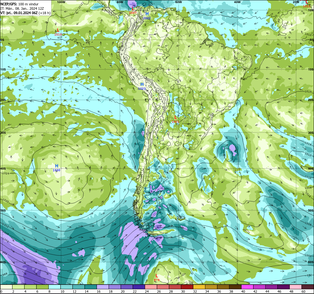The width and height of the screenshot is (314, 294).
Task: Click the legend value 24
Action: (147, 291)
